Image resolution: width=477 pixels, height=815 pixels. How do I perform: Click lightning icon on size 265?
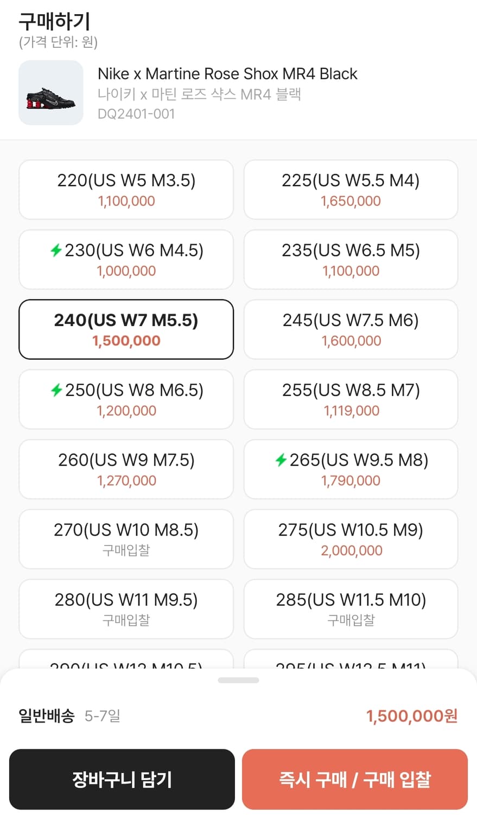[281, 460]
